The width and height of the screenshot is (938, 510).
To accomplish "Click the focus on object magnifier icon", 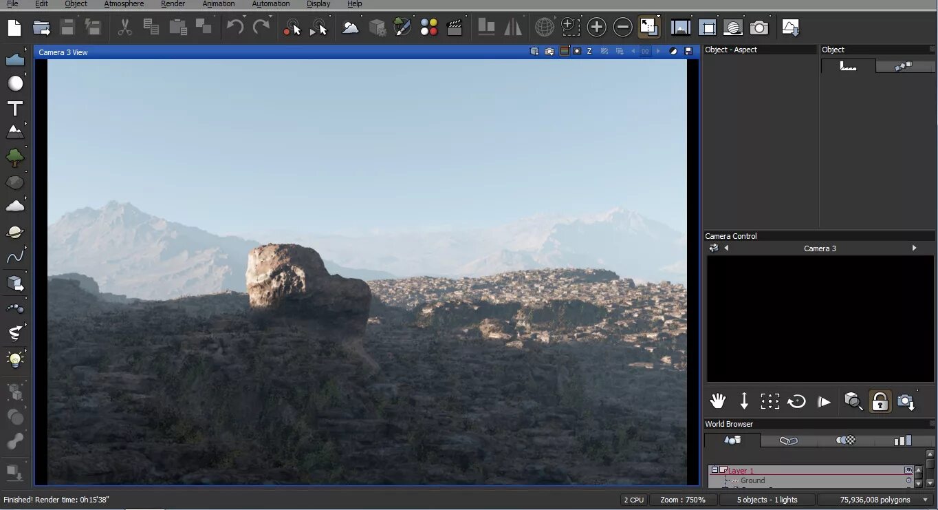I will click(853, 401).
